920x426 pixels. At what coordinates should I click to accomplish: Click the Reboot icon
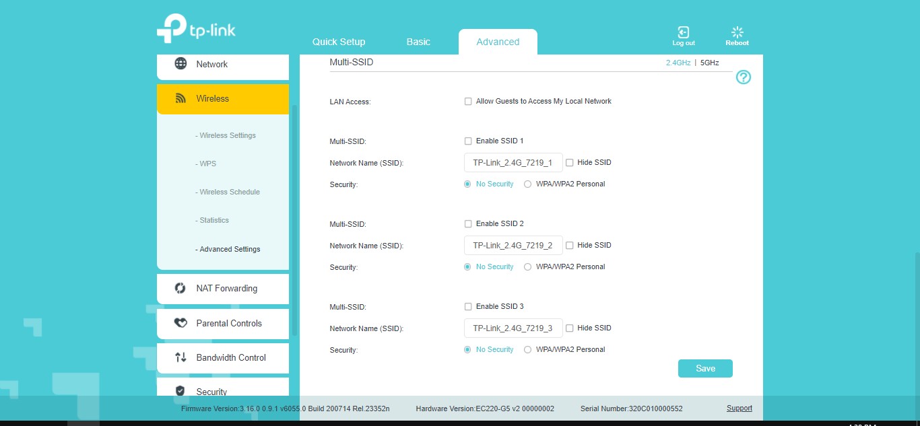click(x=737, y=33)
